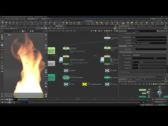Open the Main radial menu dropdown
This screenshot has width=168, height=126.
tap(47, 19)
